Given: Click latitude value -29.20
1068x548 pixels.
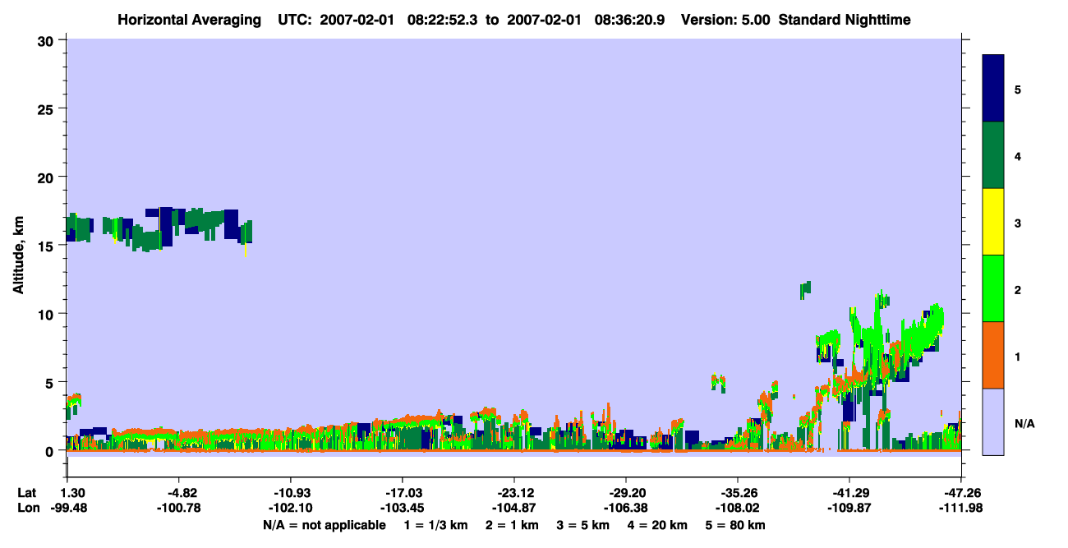Looking at the screenshot, I should tap(626, 493).
